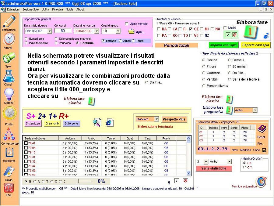Click the results list scrollbar down arrow

(x=188, y=173)
